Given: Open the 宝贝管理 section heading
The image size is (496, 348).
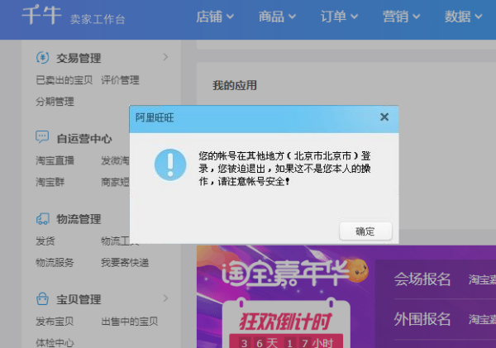Looking at the screenshot, I should [x=79, y=299].
